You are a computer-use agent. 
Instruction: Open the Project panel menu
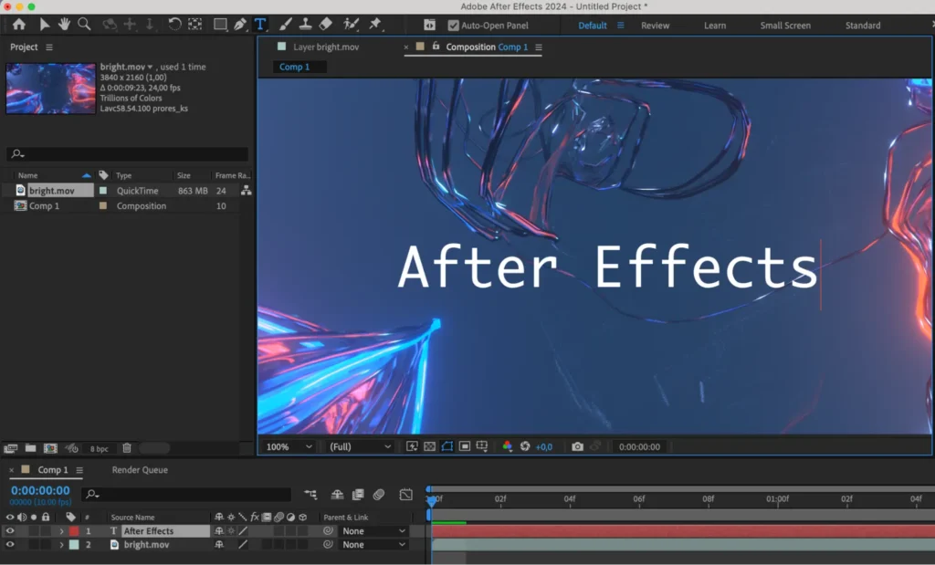[x=49, y=47]
